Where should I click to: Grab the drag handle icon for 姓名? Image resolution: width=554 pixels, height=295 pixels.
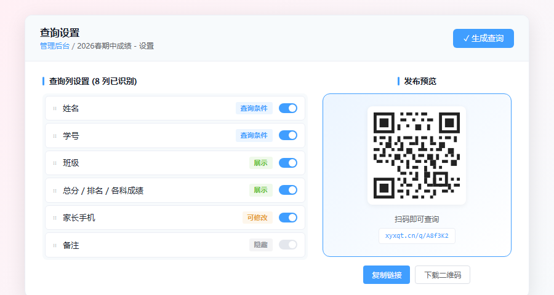pos(55,108)
